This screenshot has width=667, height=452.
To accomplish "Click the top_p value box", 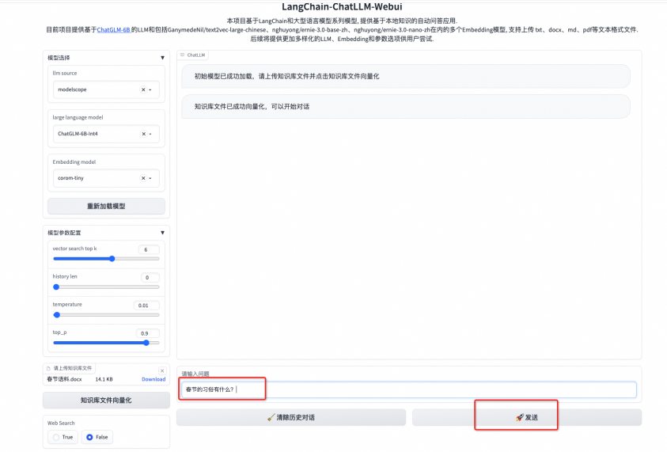I will click(x=148, y=333).
